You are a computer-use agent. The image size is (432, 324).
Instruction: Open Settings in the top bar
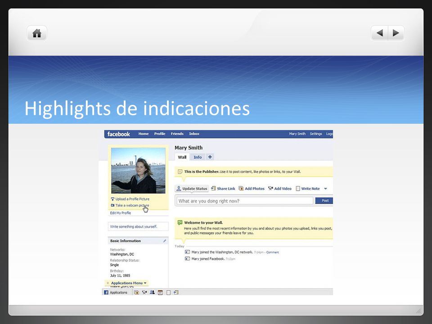click(x=316, y=134)
